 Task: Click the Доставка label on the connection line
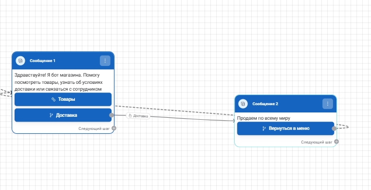(138, 116)
